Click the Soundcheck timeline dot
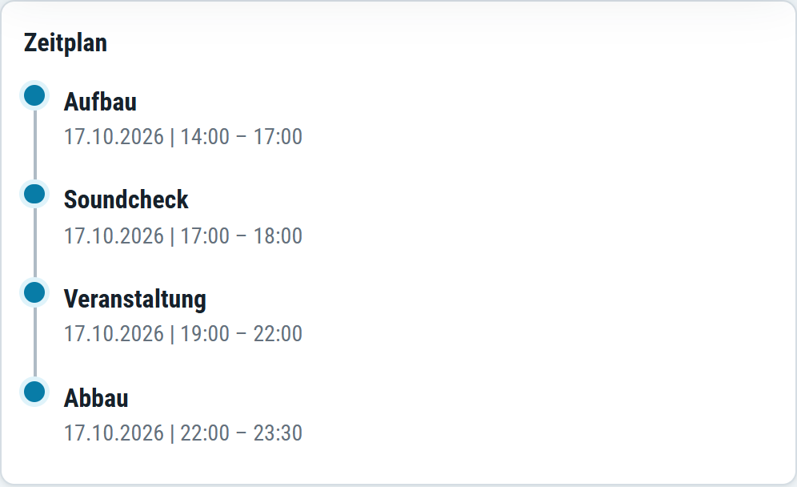 point(34,194)
